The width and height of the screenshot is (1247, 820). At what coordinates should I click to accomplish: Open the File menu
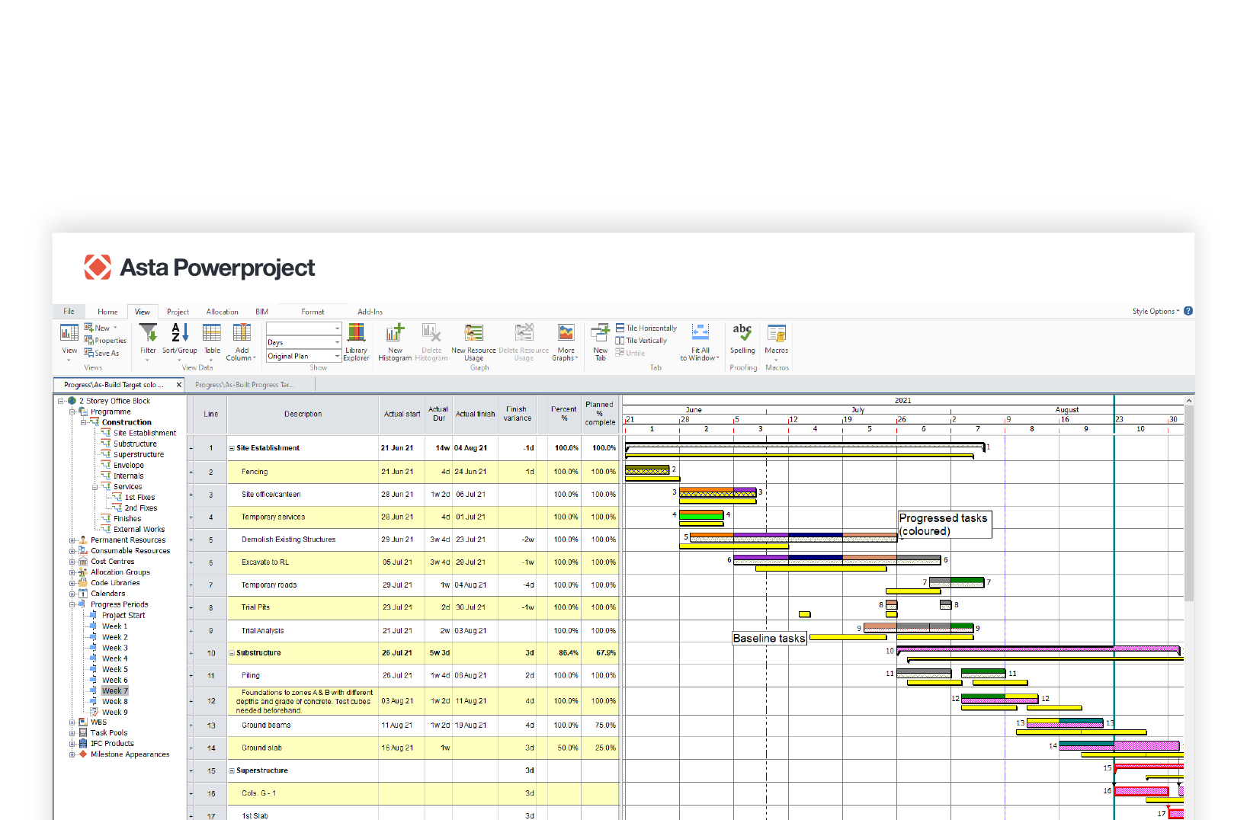[69, 312]
